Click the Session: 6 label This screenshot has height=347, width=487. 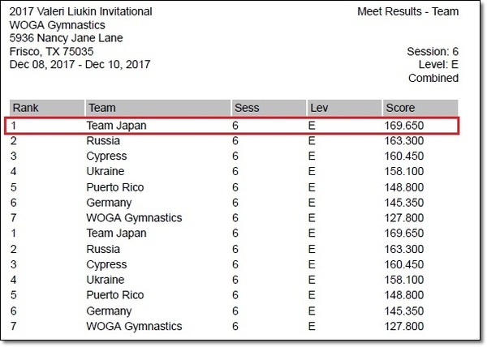(433, 51)
